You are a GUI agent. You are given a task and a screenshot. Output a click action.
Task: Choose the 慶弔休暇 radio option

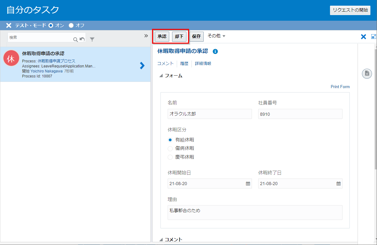click(x=170, y=157)
